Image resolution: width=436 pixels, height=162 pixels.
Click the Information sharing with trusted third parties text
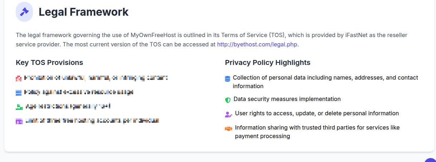tap(317, 132)
